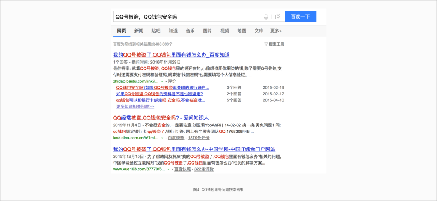Click the microphone voice search icon

(x=266, y=17)
